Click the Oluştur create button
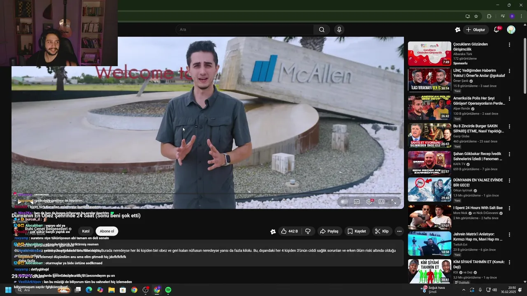Screen dimensions: 527x296 click(476, 30)
